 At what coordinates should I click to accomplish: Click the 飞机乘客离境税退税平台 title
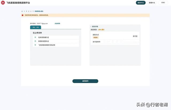[18, 3]
